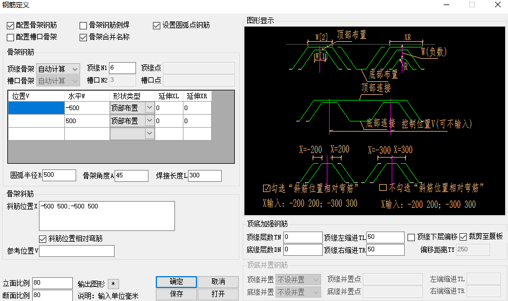Viewport: 508px width, 301px height.
Task: Minimize the 钢筋定义 window
Action: coord(446,5)
